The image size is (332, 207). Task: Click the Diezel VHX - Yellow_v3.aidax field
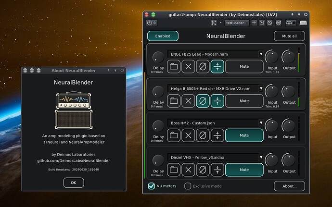click(213, 158)
